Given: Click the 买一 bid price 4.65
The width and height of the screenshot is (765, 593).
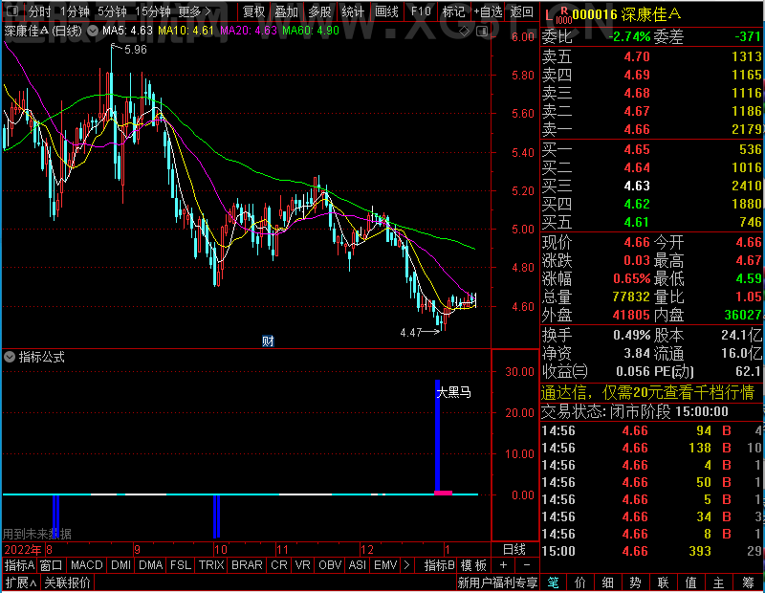Looking at the screenshot, I should tap(637, 149).
